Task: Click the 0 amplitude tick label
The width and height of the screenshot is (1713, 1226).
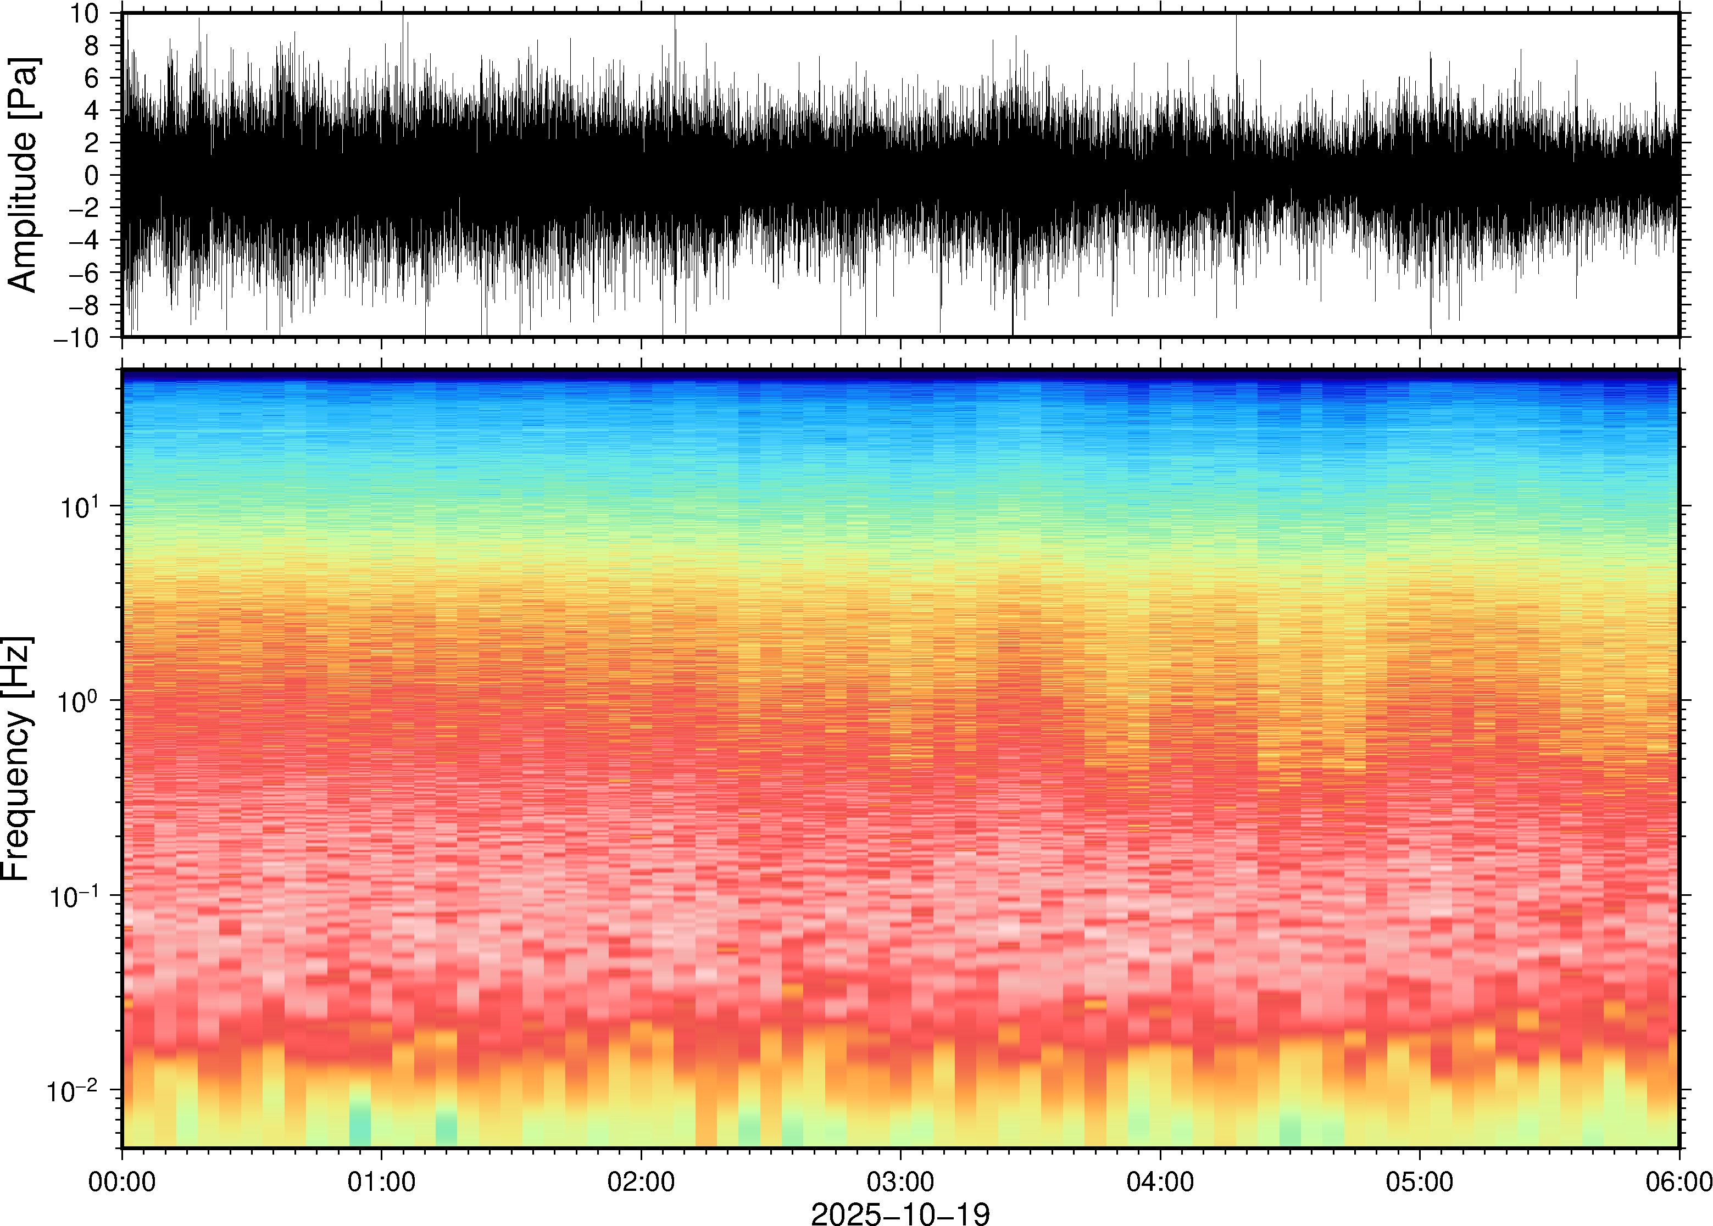Action: click(x=92, y=175)
